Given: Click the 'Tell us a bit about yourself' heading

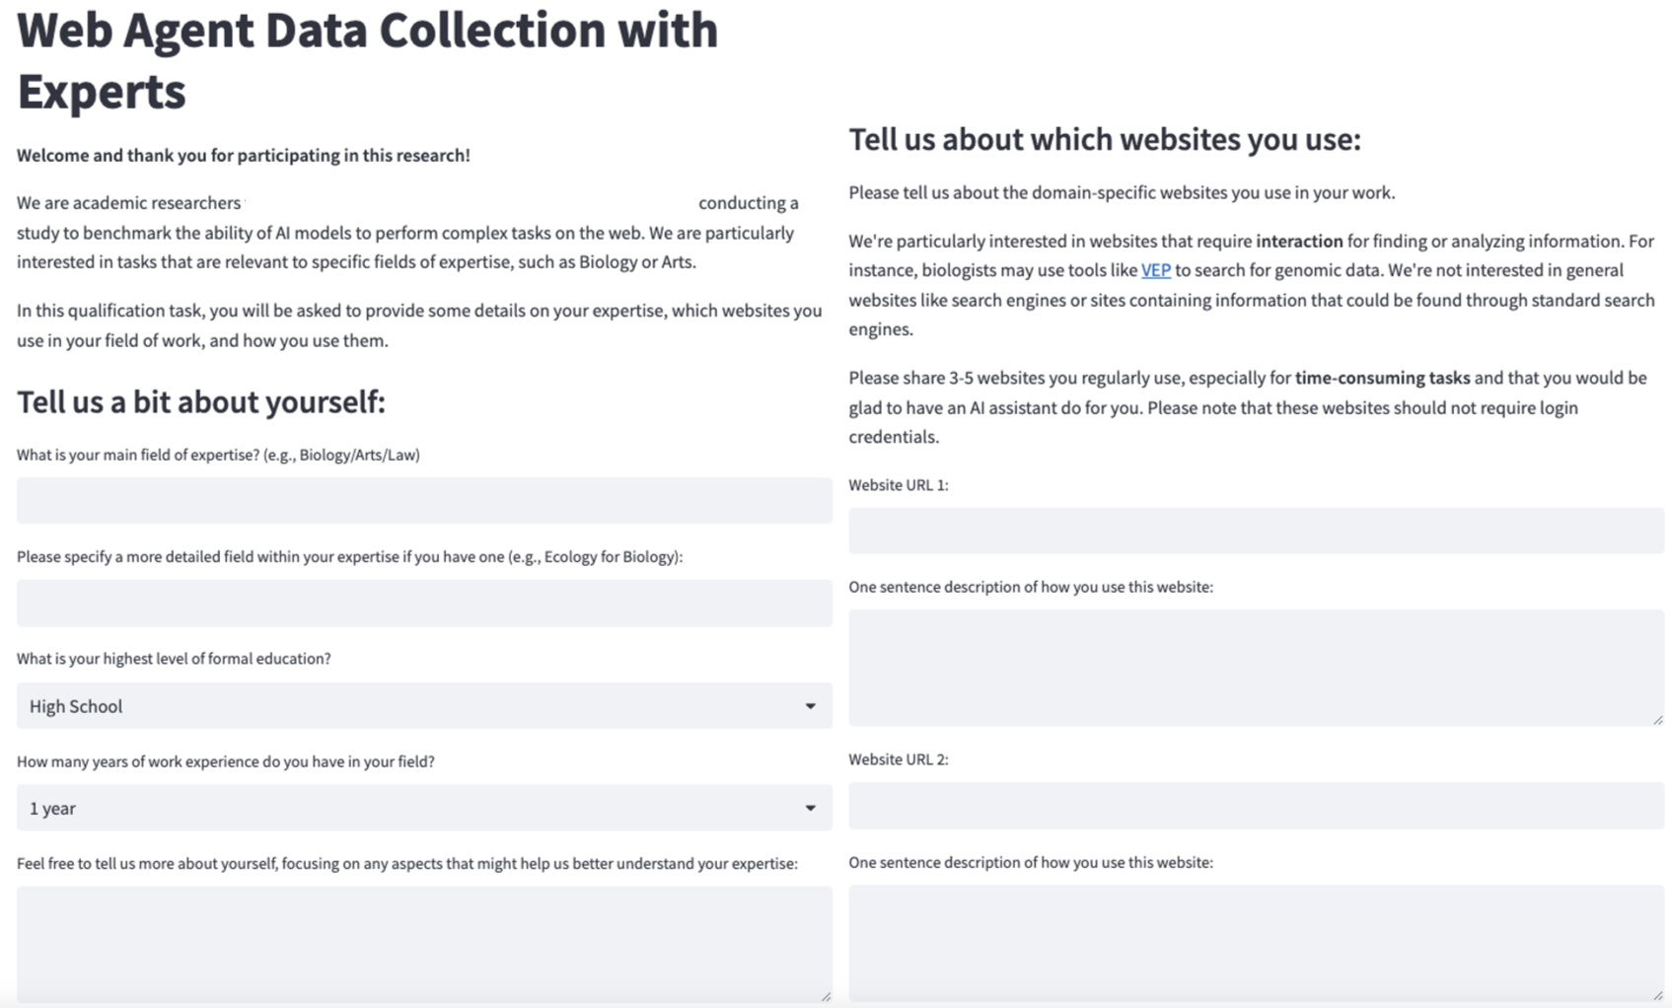Looking at the screenshot, I should click(201, 401).
